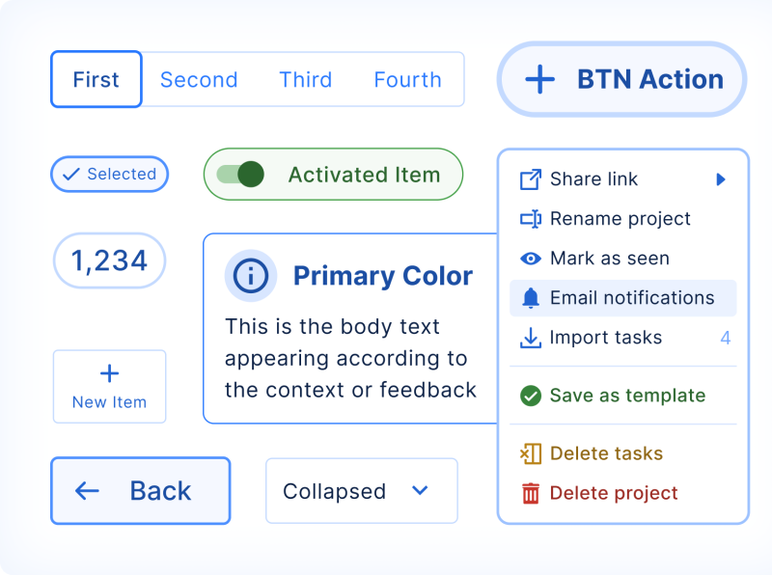Click the 1,234 counter pill
772x575 pixels.
pos(109,260)
